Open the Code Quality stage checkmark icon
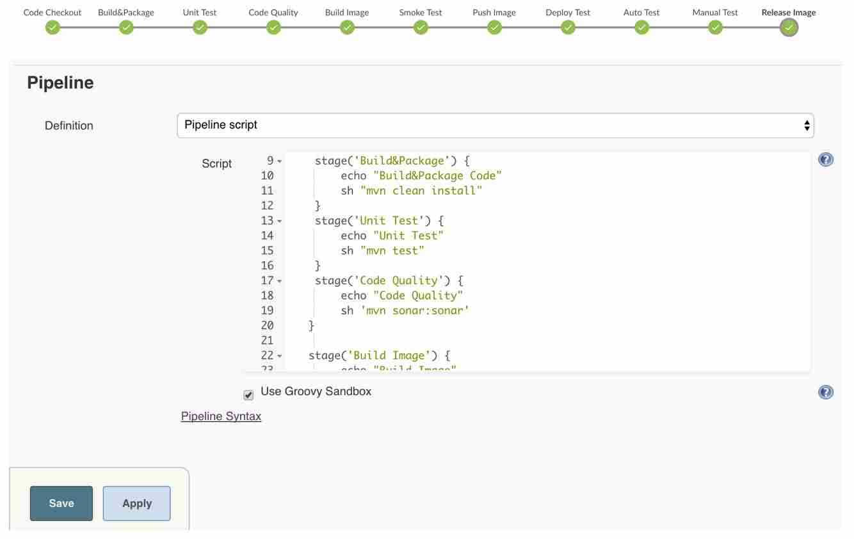Screen dimensions: 854x539 coord(273,28)
